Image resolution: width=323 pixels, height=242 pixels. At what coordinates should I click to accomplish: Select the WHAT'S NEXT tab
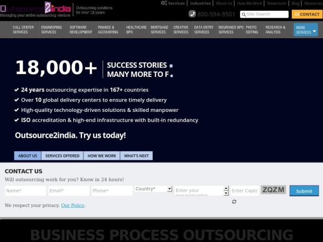tap(136, 155)
